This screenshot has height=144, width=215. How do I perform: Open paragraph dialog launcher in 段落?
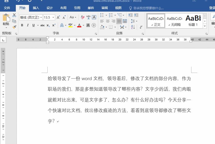coord(143,34)
